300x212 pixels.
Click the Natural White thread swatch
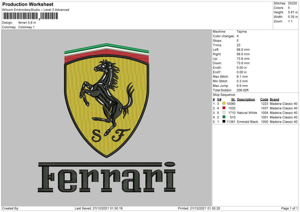[224, 112]
